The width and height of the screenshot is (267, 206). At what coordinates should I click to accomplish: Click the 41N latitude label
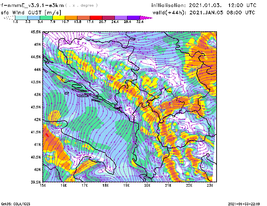pos(37,145)
